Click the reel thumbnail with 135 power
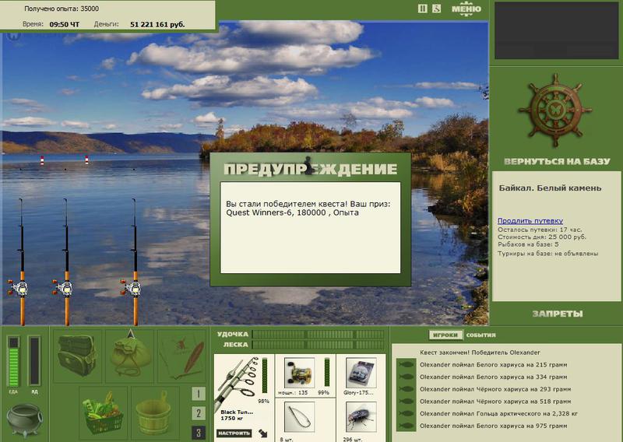 click(299, 373)
